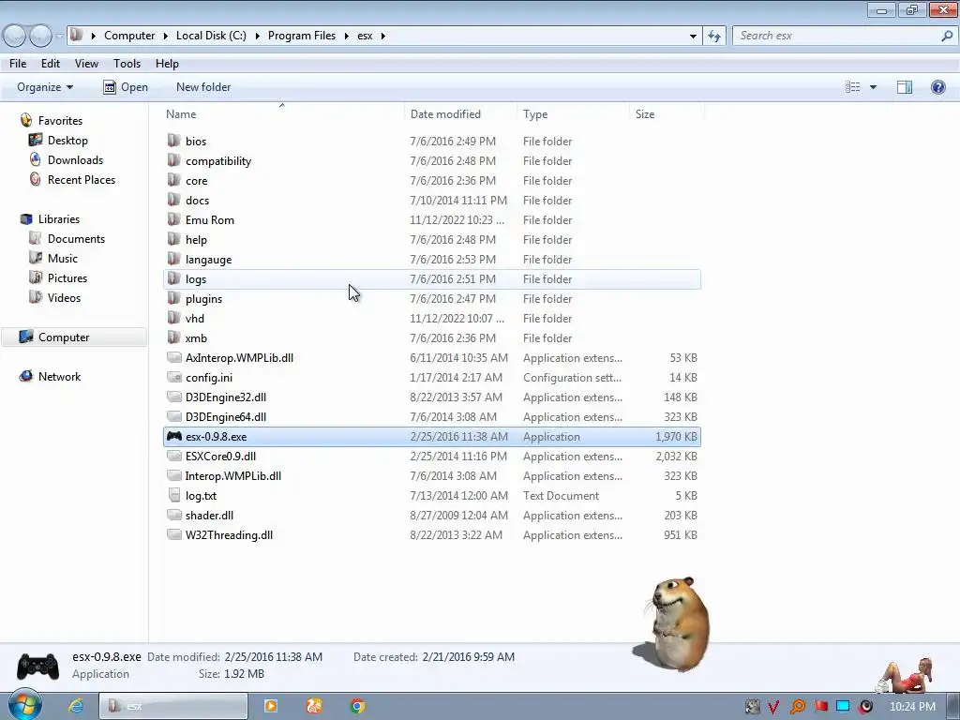Click the compatibility folder icon
The image size is (960, 720).
coord(174,160)
